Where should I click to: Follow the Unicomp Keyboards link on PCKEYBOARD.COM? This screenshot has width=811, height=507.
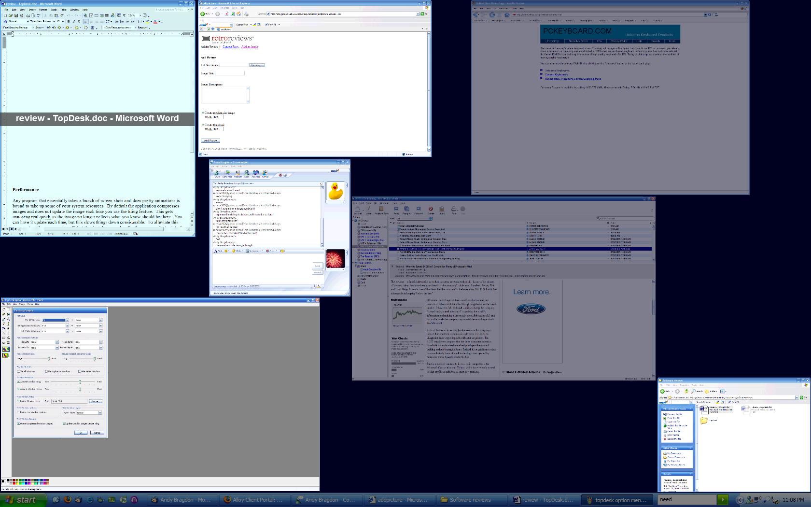[x=557, y=70]
